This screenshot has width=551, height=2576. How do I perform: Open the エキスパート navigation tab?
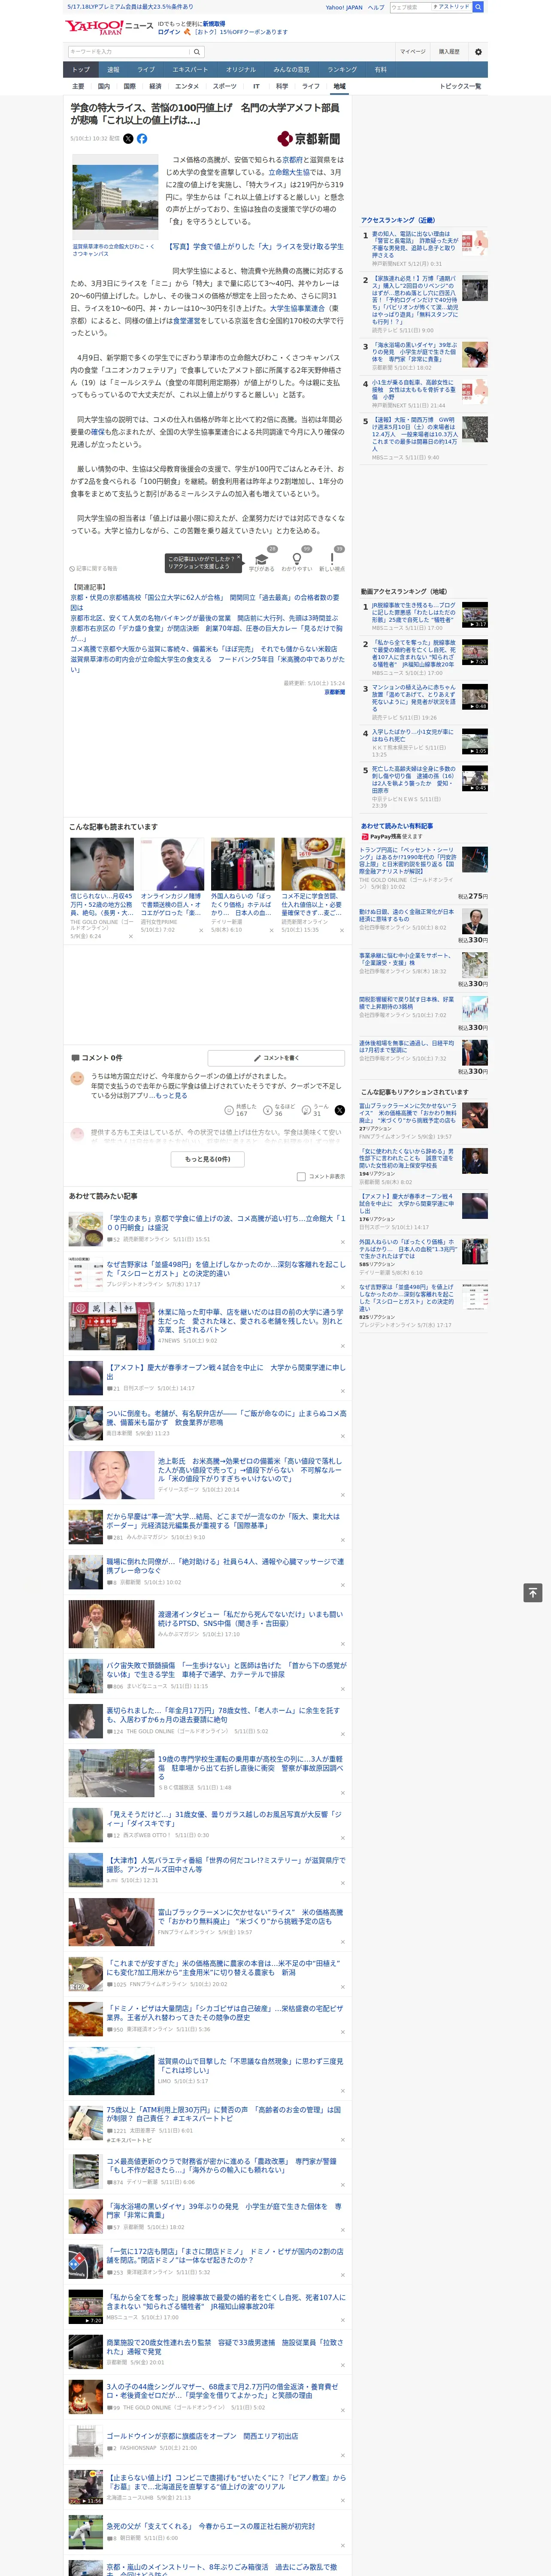tap(190, 70)
